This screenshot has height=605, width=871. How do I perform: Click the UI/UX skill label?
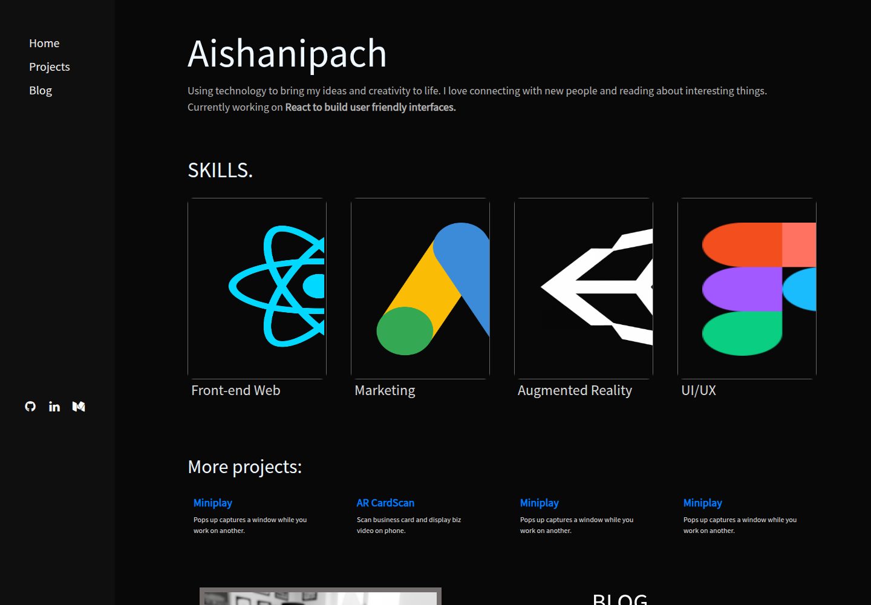pos(699,391)
